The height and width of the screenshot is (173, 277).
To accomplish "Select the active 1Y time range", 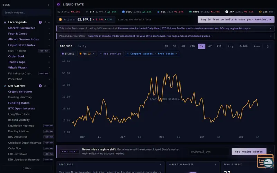I will tap(202, 46).
